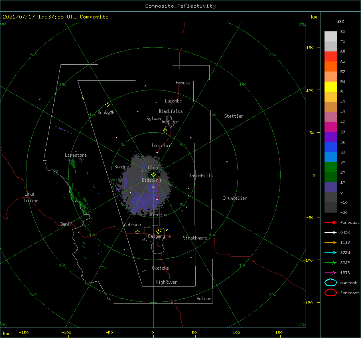Click the yellow diamond marker near Cochrane
Image resolution: width=361 pixels, height=338 pixels.
pyautogui.click(x=138, y=232)
